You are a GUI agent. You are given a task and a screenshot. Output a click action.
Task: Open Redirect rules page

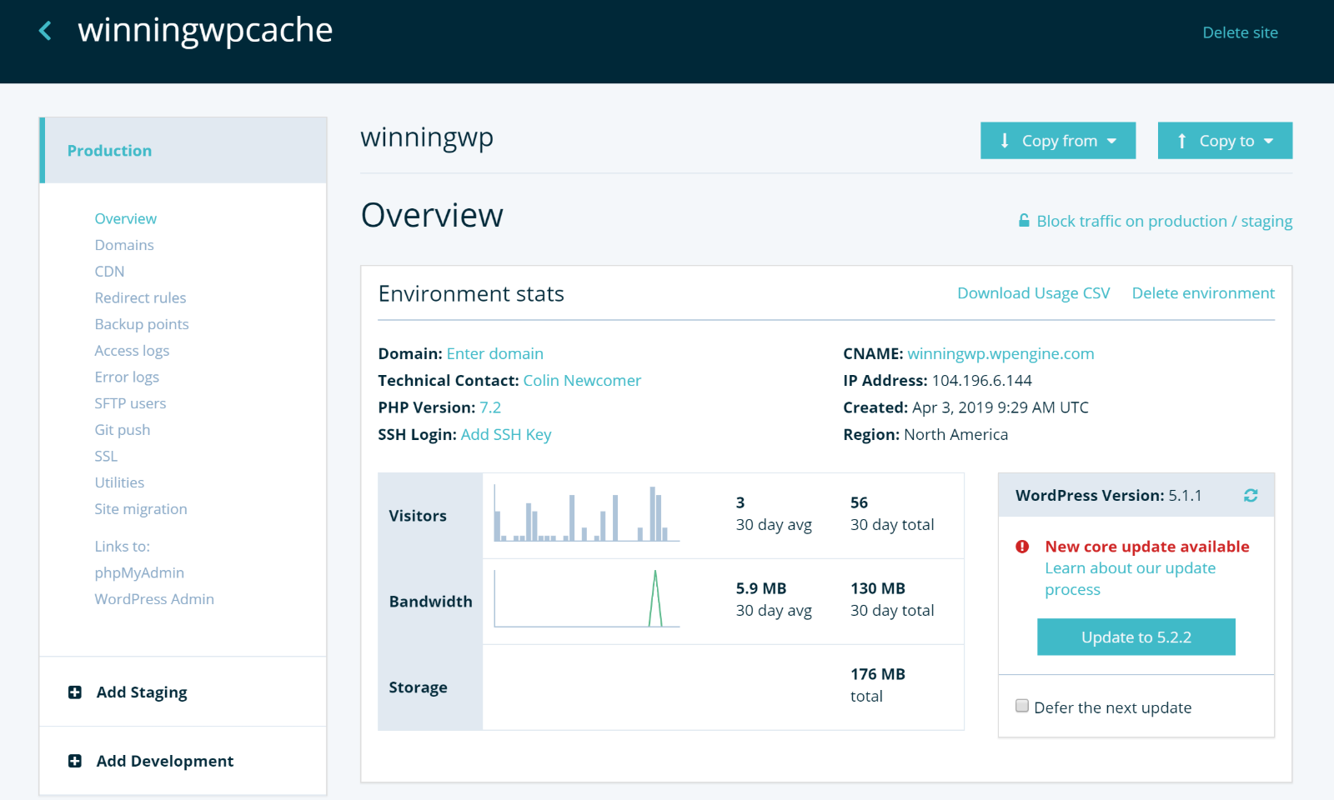click(140, 297)
